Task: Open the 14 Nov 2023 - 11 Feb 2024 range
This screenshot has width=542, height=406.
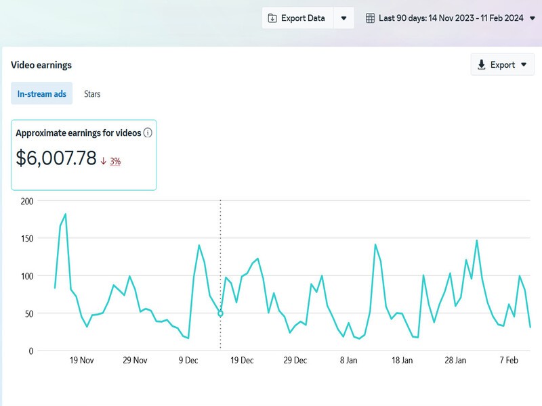Action: coord(451,18)
